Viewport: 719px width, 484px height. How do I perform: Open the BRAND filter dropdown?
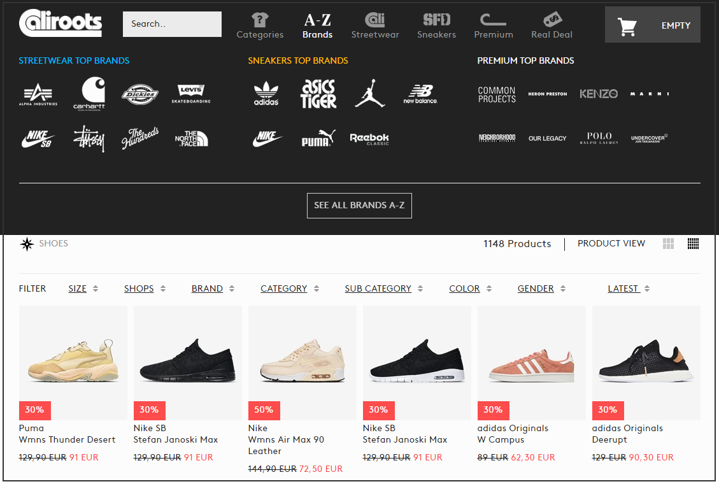[213, 288]
